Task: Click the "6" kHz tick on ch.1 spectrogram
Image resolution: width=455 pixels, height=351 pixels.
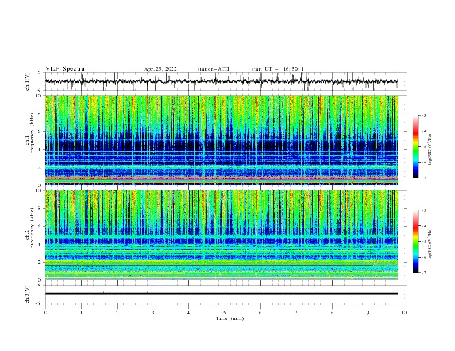Action: click(x=40, y=132)
